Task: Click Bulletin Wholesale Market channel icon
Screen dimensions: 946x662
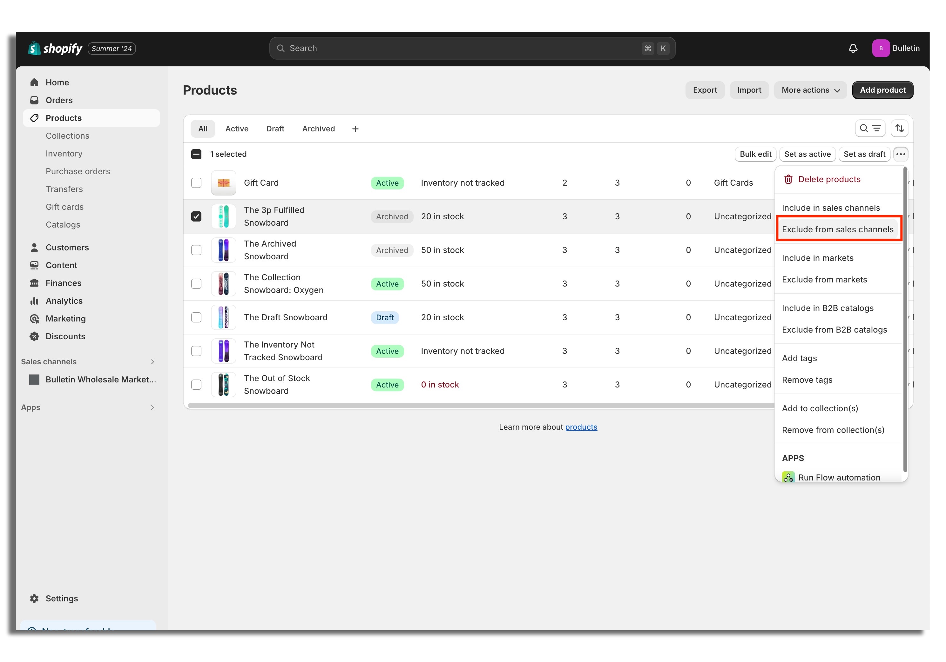Action: pos(34,379)
